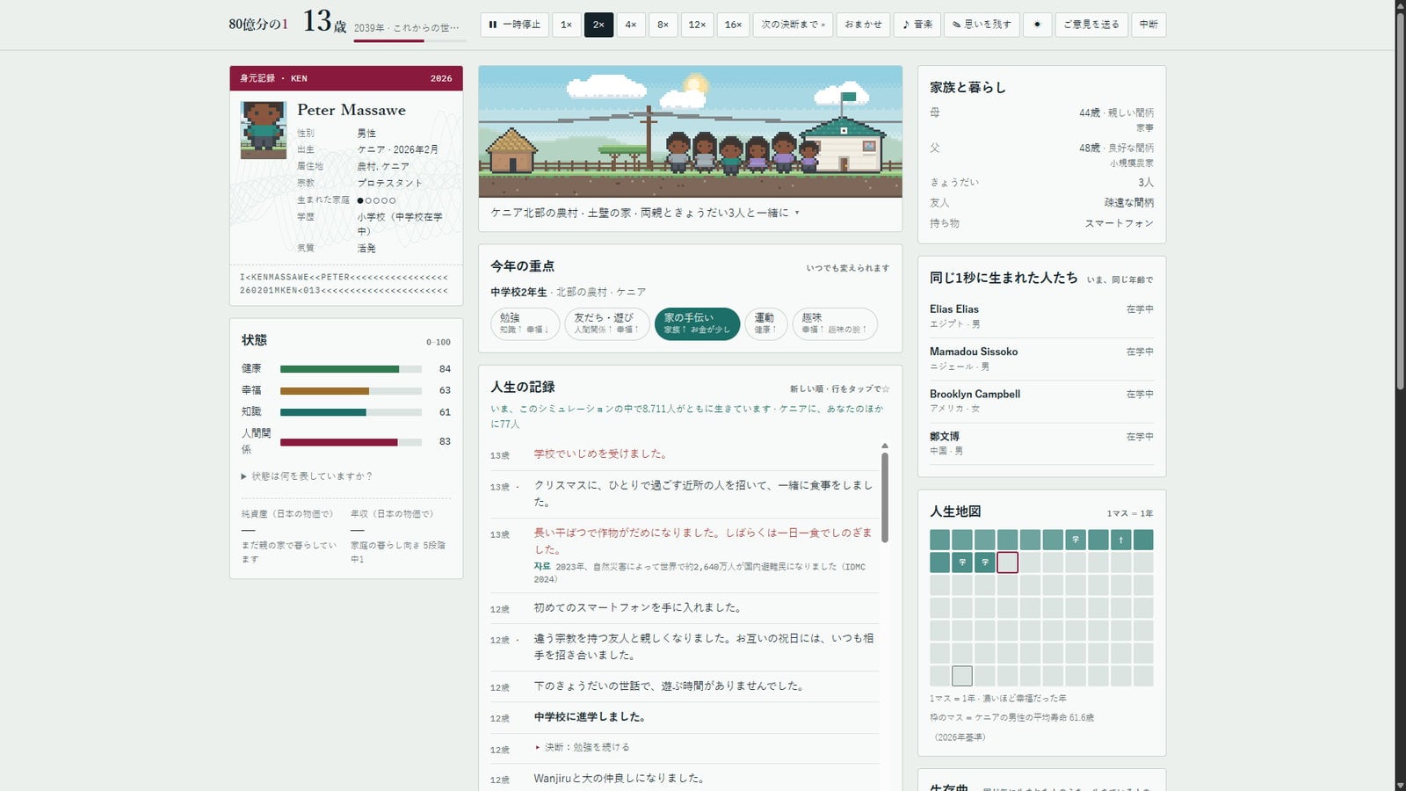Screen dimensions: 1406x791
Task: Click log entry 初めてのスマートフォンを手に入れました。
Action: point(639,607)
